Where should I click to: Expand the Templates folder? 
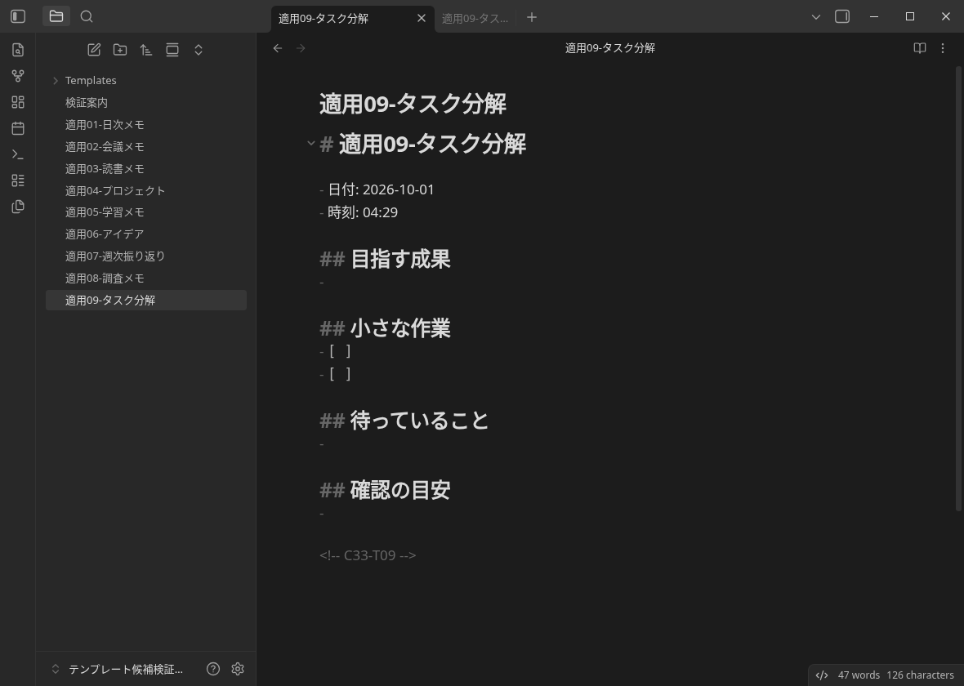point(56,81)
